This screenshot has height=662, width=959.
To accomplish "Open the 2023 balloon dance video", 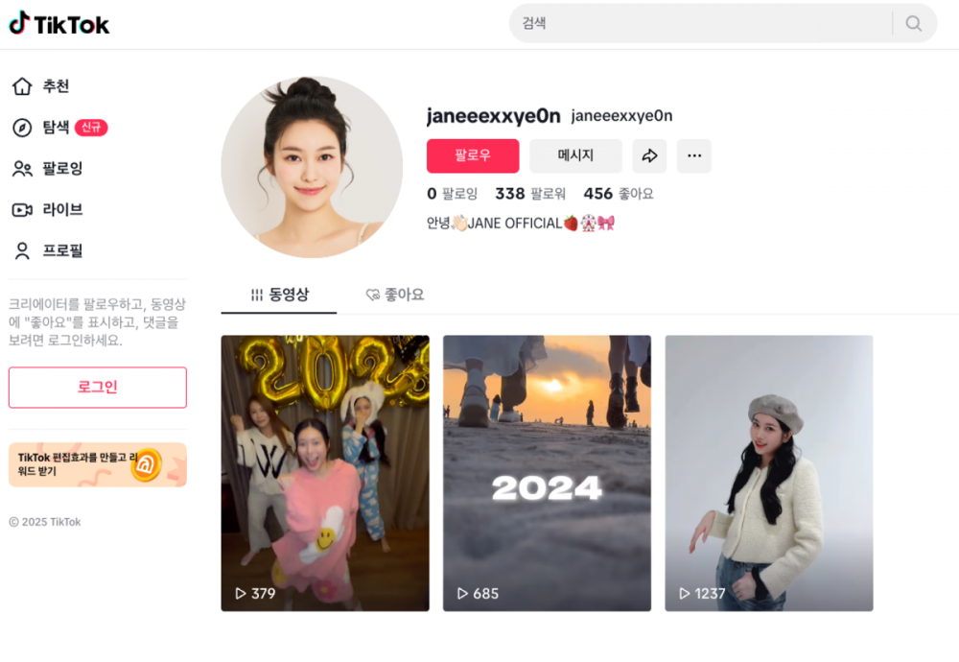I will coord(325,473).
